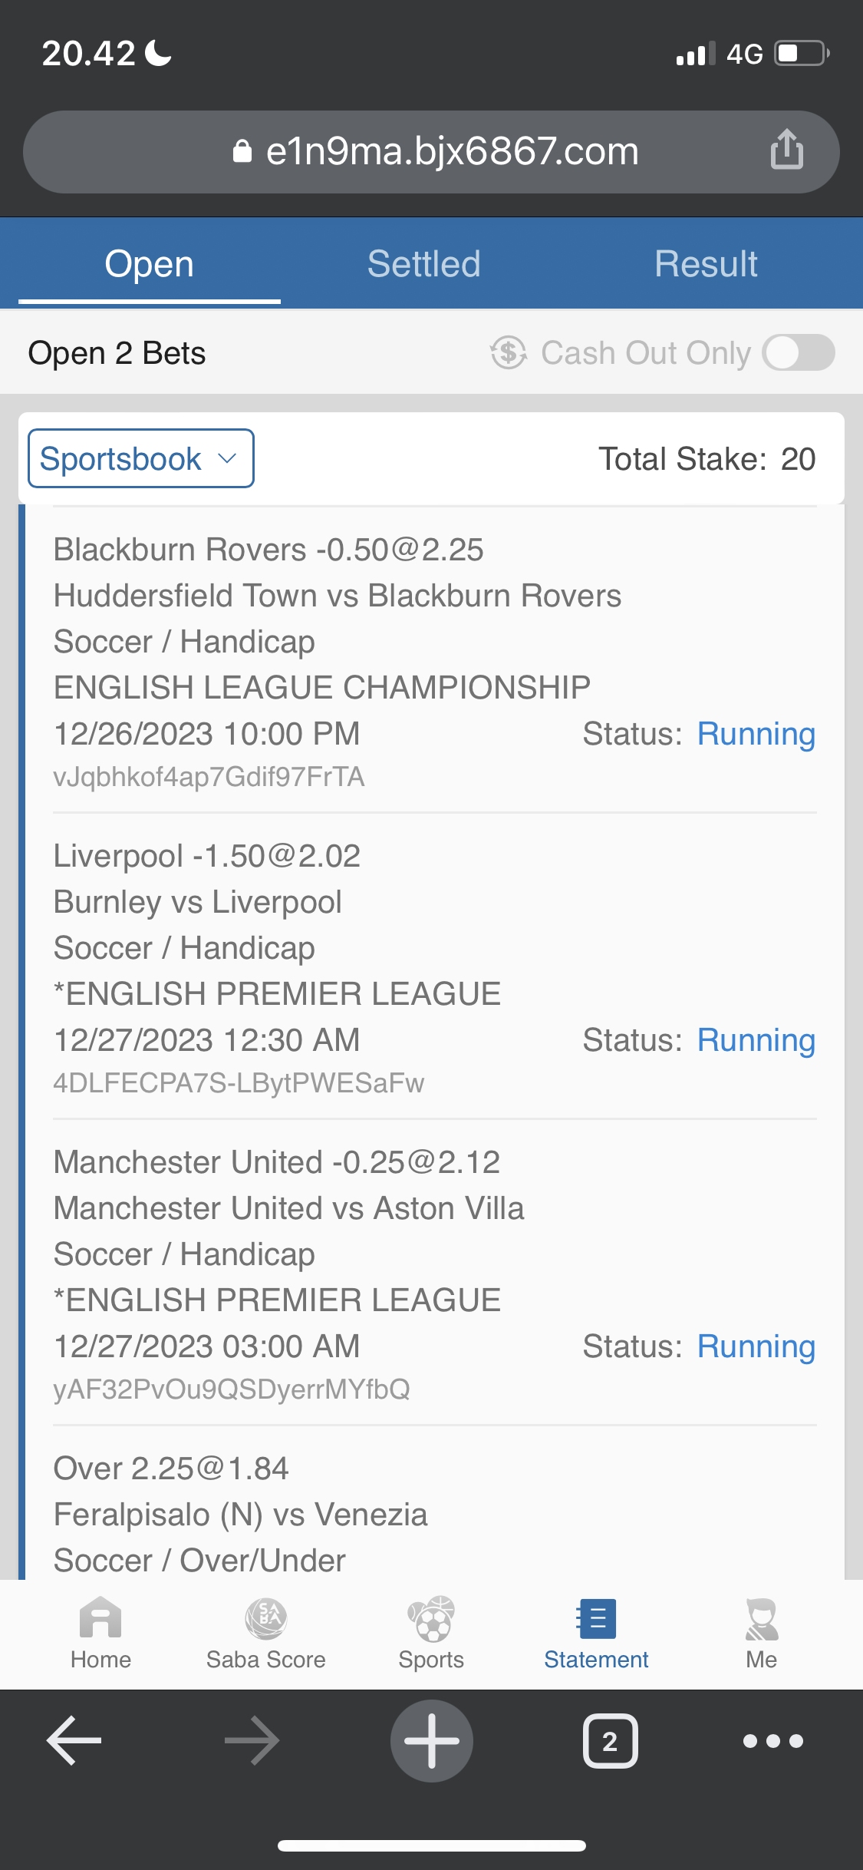
Task: Show the open tabs counter
Action: coord(610,1741)
